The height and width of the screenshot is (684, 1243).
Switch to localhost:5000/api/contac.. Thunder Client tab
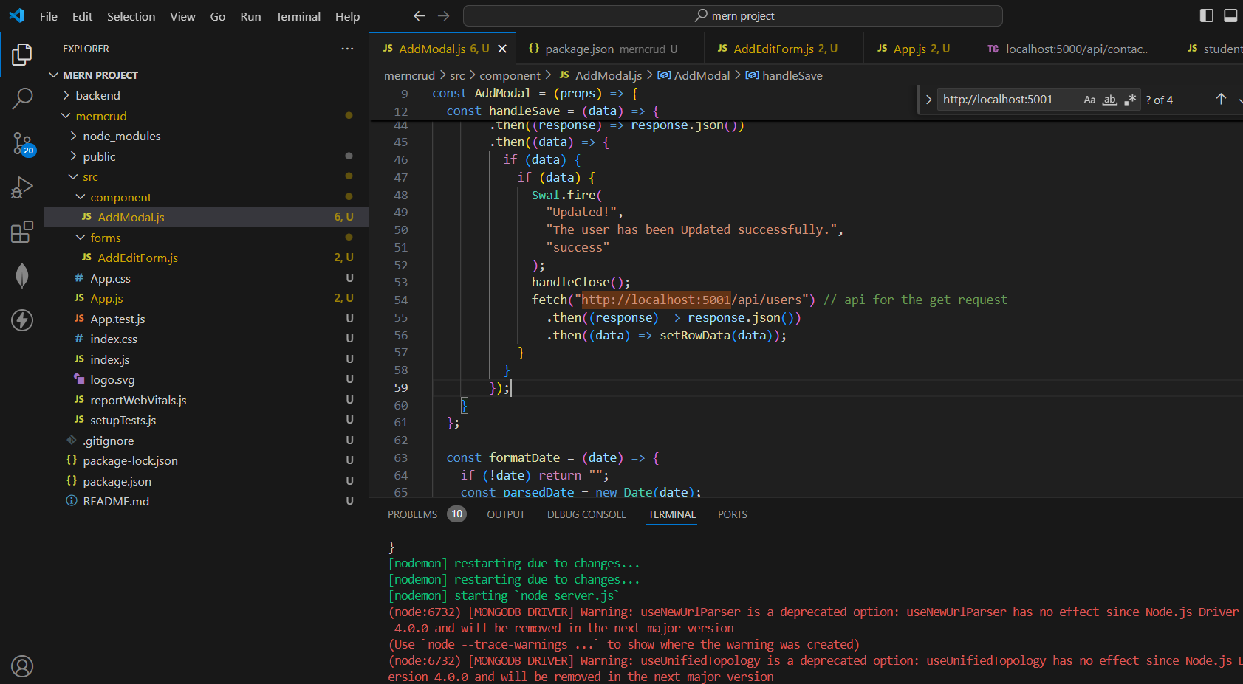(x=1075, y=49)
